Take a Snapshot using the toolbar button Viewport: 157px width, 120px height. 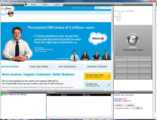57,5
